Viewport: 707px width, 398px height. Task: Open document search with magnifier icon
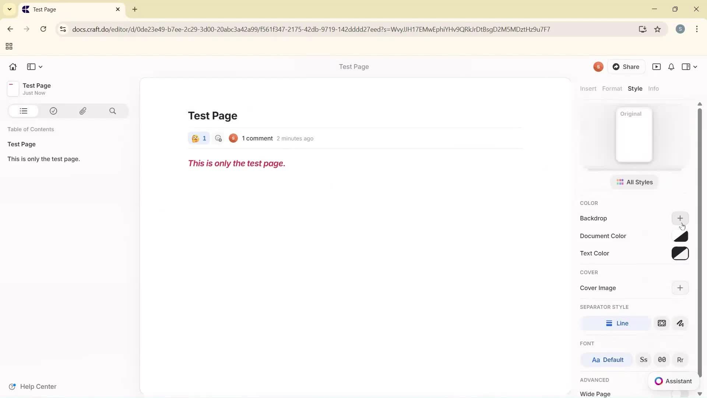coord(113,111)
